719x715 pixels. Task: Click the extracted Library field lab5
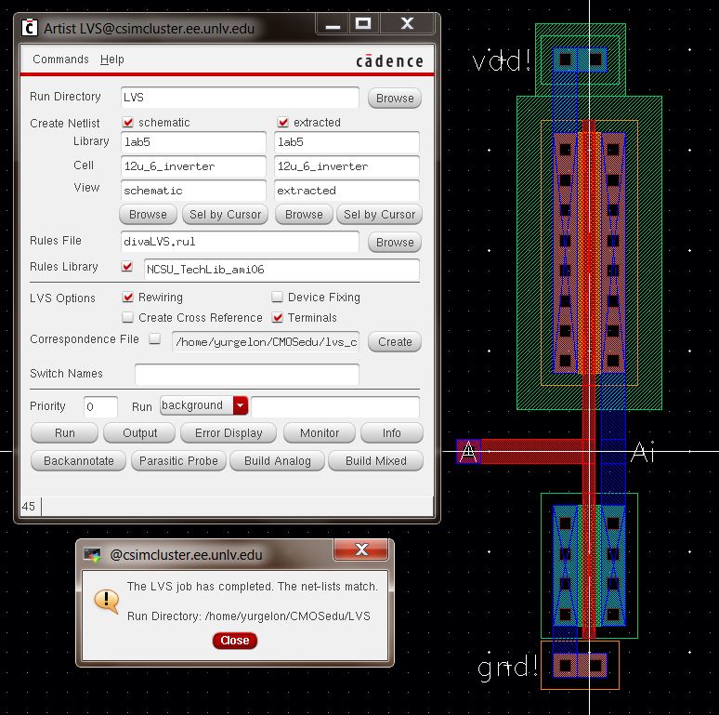tap(346, 142)
